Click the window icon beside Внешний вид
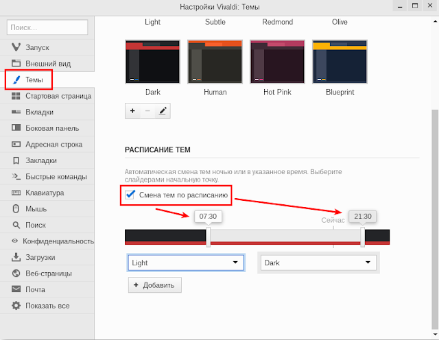 click(16, 63)
